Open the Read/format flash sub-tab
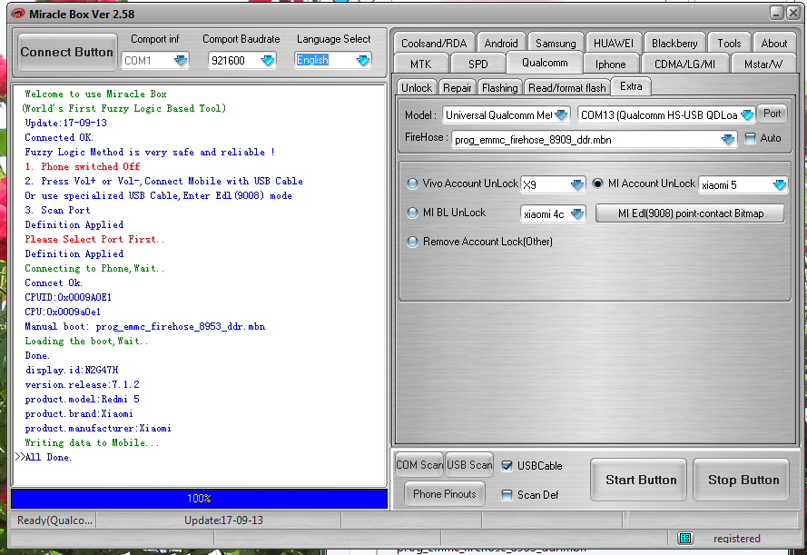The image size is (807, 555). tap(567, 87)
